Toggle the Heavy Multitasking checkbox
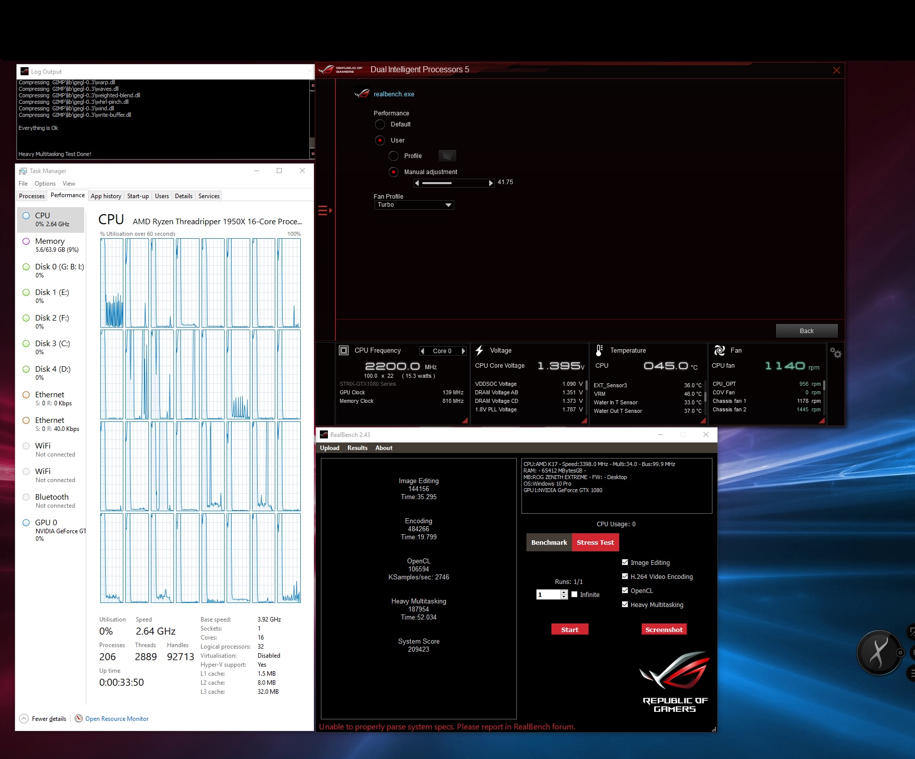This screenshot has height=759, width=915. click(x=625, y=604)
